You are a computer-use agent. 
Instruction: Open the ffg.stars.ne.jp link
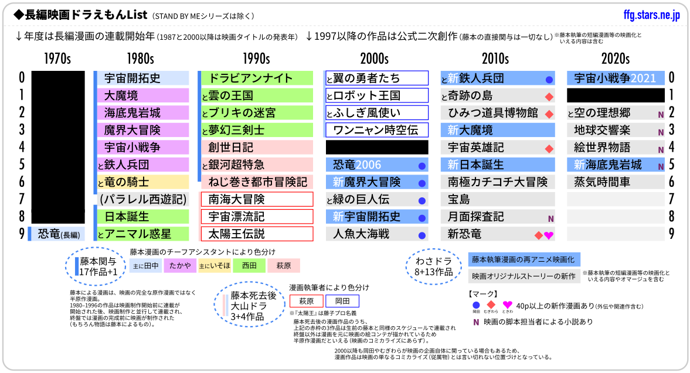[651, 15]
